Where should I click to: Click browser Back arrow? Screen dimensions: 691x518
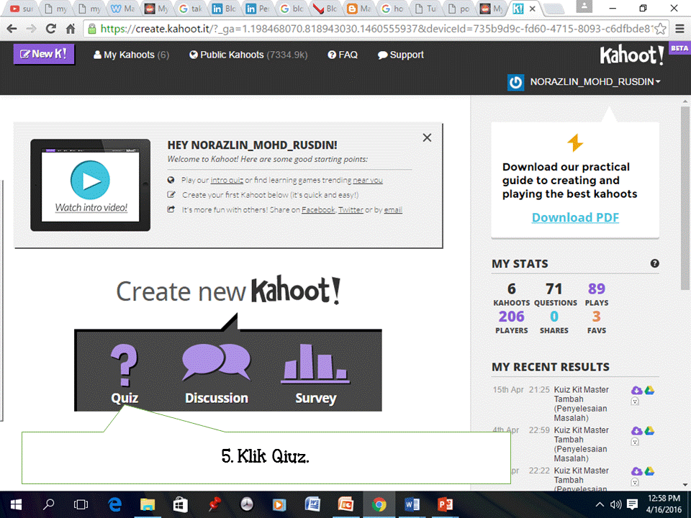[12, 29]
